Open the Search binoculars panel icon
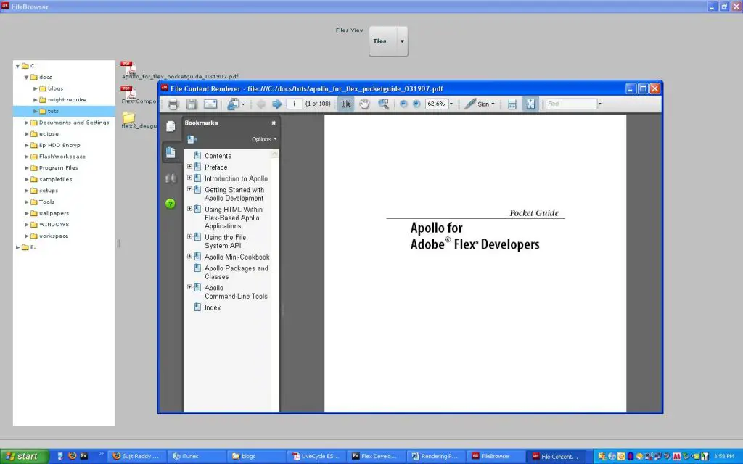 (x=171, y=178)
